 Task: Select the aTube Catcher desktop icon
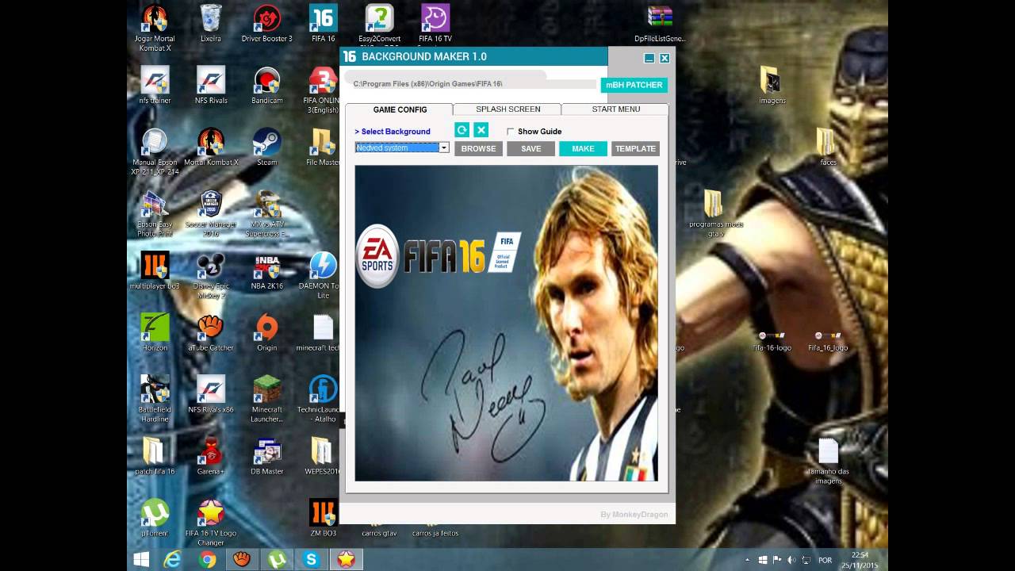click(x=211, y=333)
